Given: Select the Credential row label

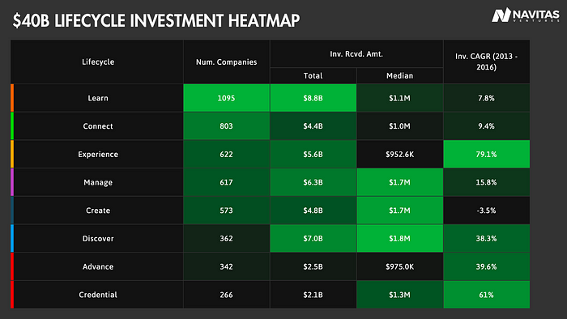Looking at the screenshot, I should click(x=98, y=295).
